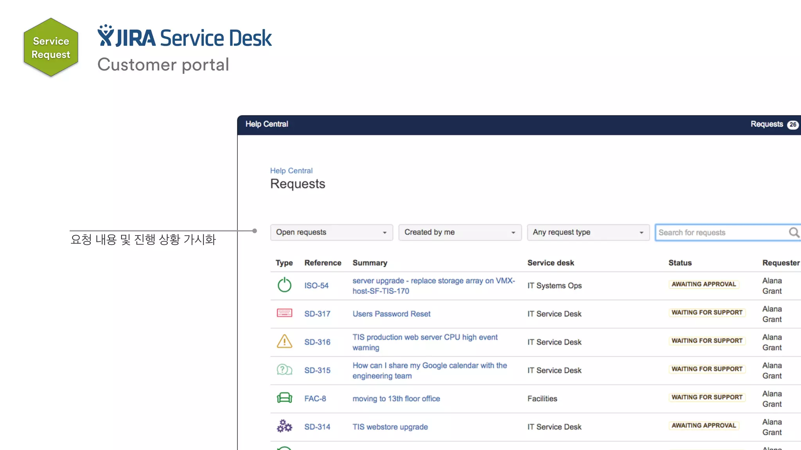
Task: Open reference ISO-54
Action: pos(316,286)
